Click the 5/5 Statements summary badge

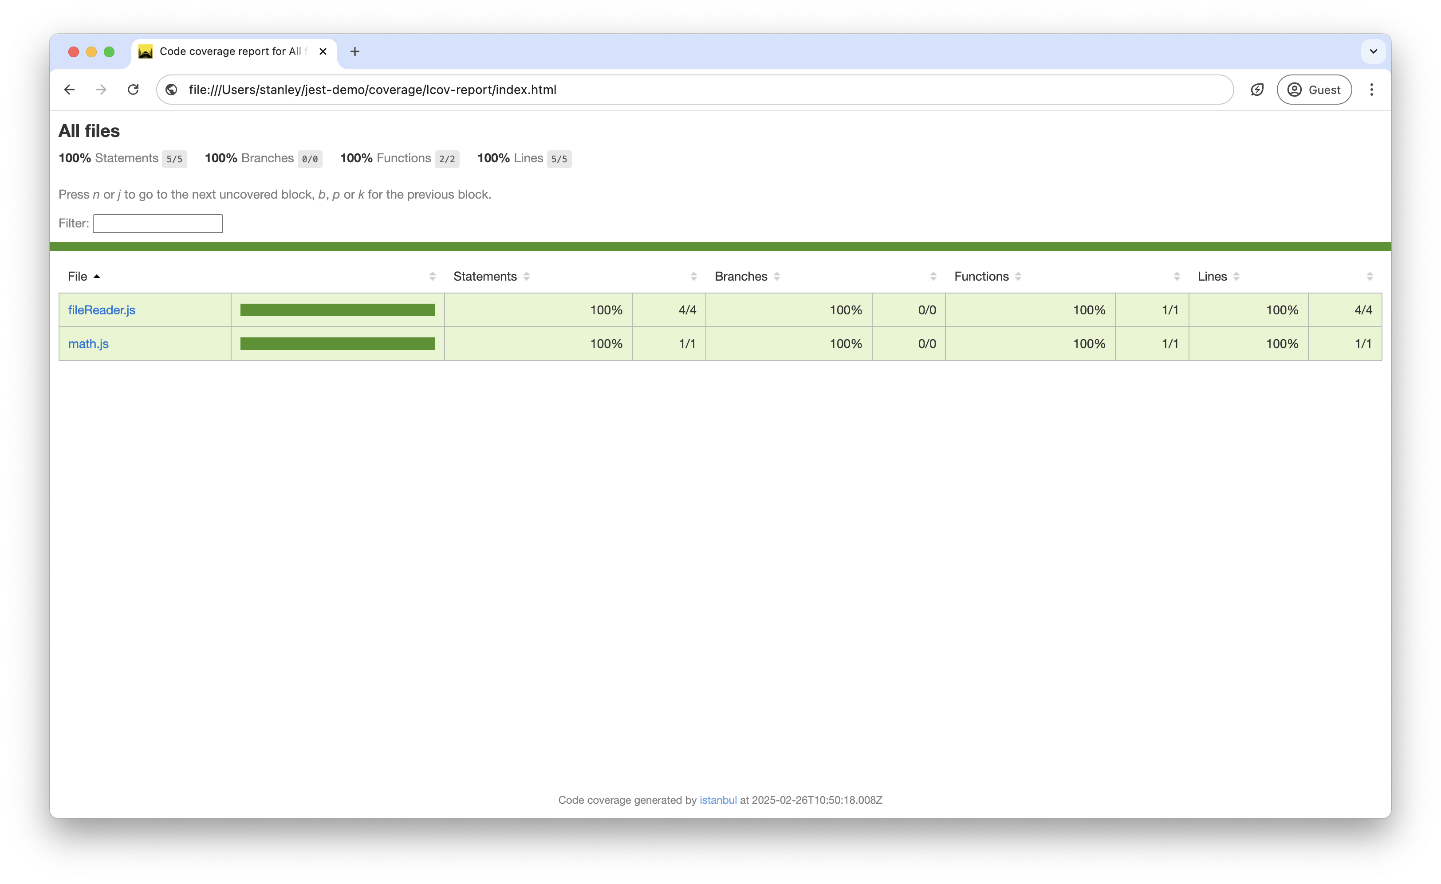pos(174,159)
